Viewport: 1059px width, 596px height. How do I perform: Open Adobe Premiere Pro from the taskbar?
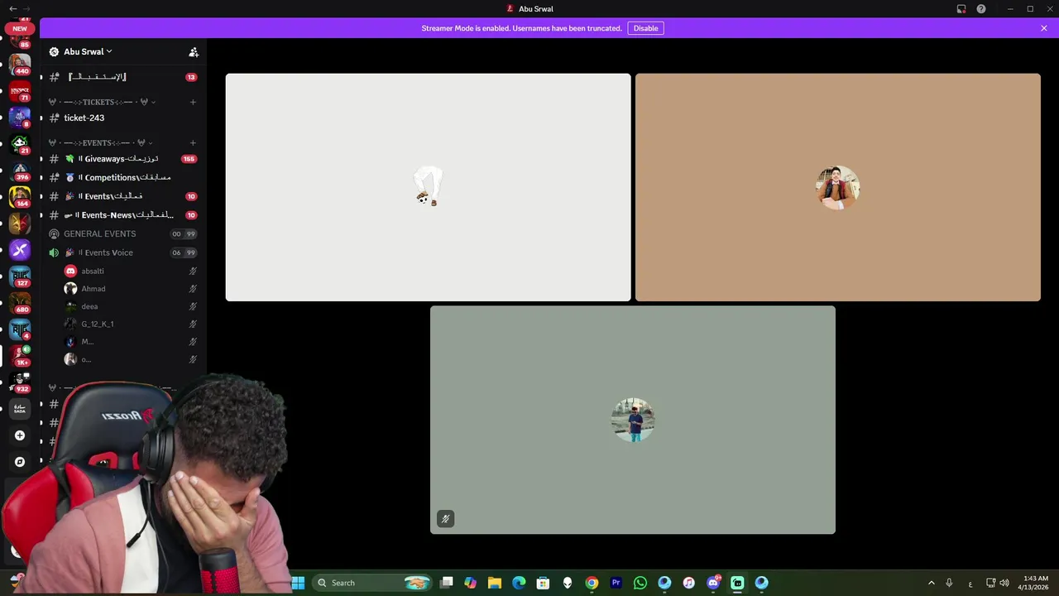[x=616, y=583]
